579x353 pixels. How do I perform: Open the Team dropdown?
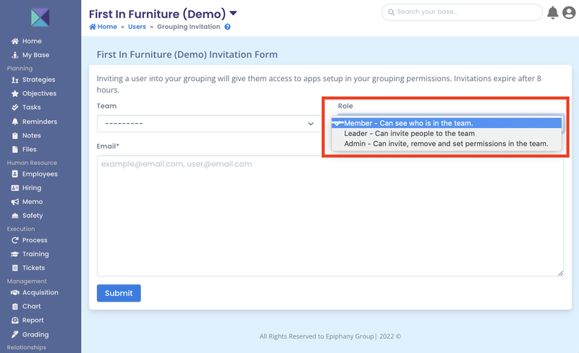207,124
